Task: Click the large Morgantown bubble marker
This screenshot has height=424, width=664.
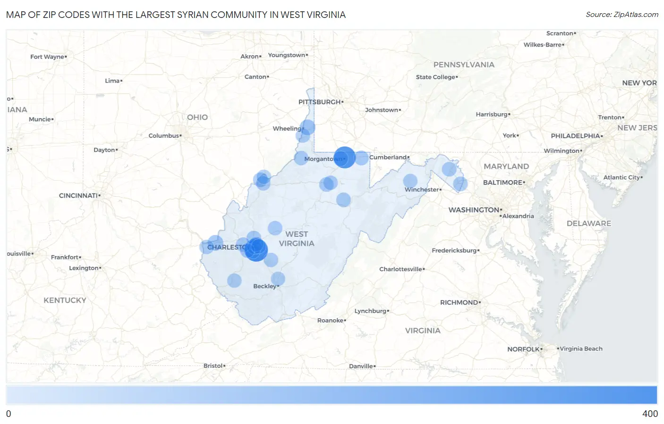Action: (344, 158)
